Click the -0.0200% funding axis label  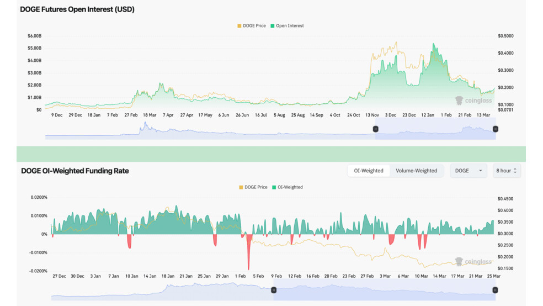pyautogui.click(x=39, y=271)
